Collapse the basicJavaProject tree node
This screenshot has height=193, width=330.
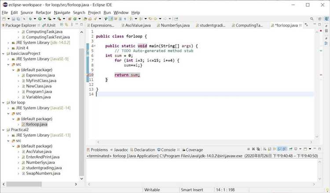click(3, 54)
